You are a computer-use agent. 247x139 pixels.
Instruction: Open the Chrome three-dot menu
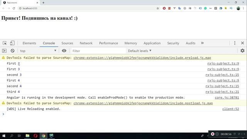tap(244, 8)
